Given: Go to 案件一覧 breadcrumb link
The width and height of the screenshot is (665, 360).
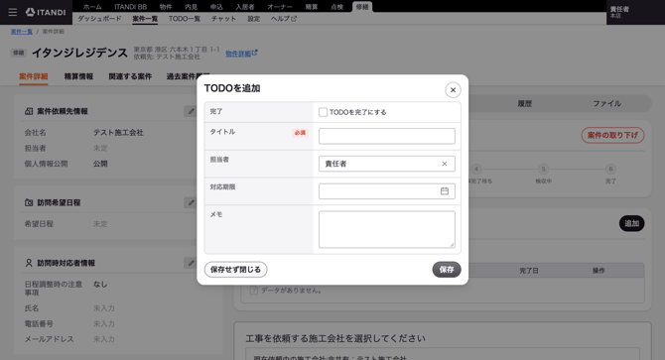Looking at the screenshot, I should (22, 32).
